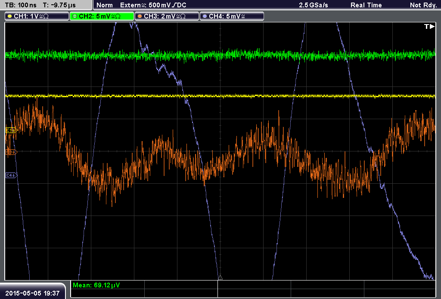Click the trigger time marker triangle at bottom
The image size is (441, 299).
(x=220, y=277)
